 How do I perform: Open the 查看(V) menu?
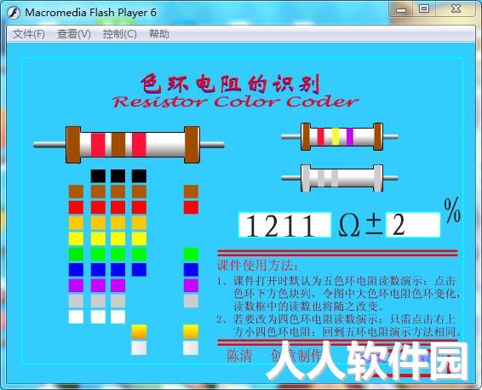coord(74,34)
